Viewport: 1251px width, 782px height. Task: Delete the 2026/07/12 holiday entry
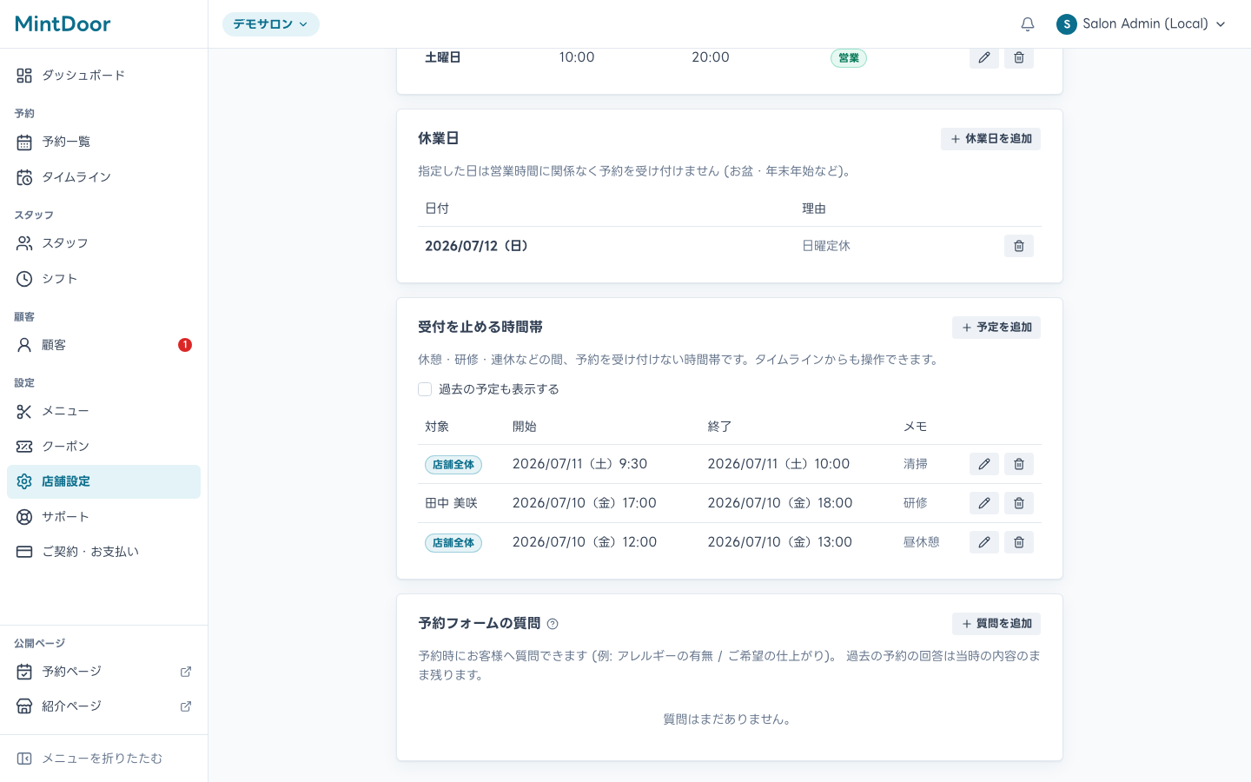coord(1019,246)
